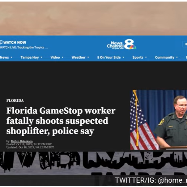Open the Weather menu
The height and width of the screenshot is (187, 187).
[79, 57]
